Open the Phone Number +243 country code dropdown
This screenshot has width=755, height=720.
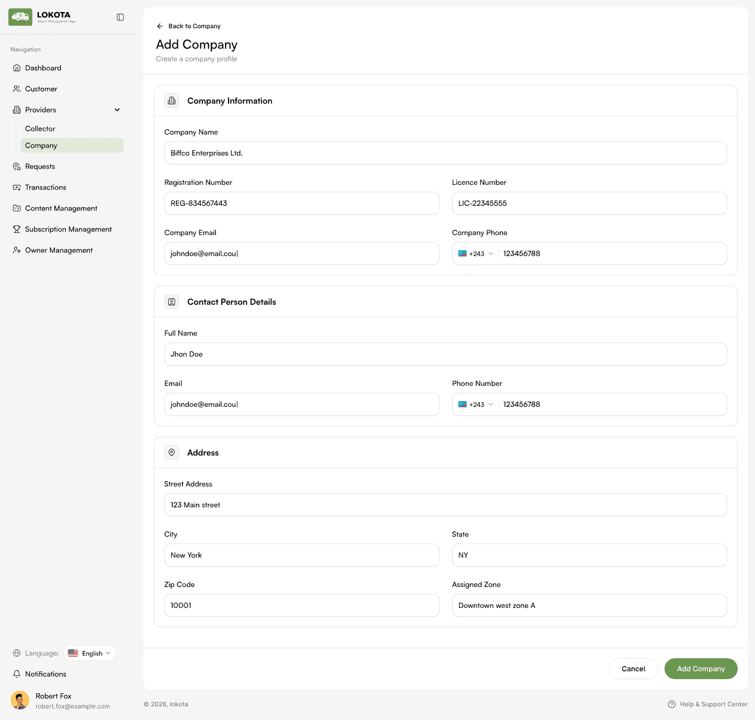[x=476, y=404]
